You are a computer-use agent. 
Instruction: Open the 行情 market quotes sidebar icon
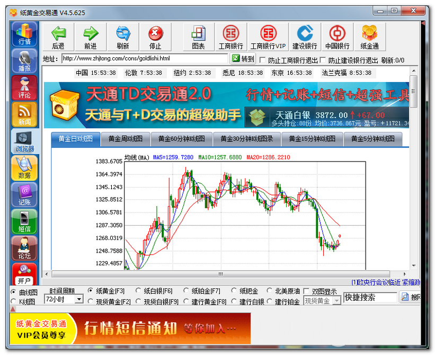24,34
